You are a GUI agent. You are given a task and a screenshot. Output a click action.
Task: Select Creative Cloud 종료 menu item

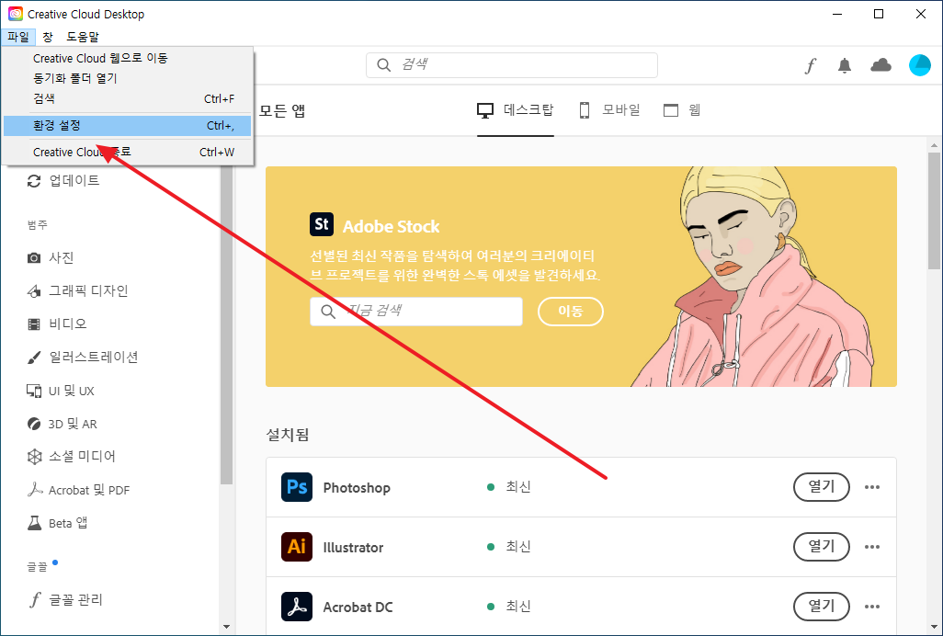[127, 152]
